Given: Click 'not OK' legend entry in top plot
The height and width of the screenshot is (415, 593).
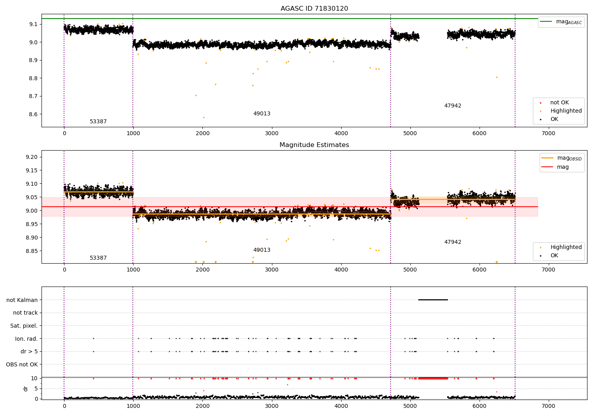Looking at the screenshot, I should click(x=559, y=103).
